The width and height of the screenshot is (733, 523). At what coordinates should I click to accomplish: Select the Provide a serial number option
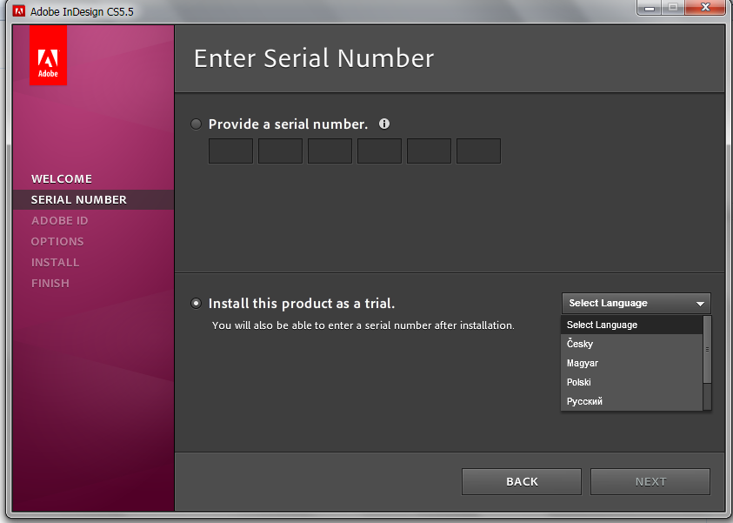click(197, 124)
